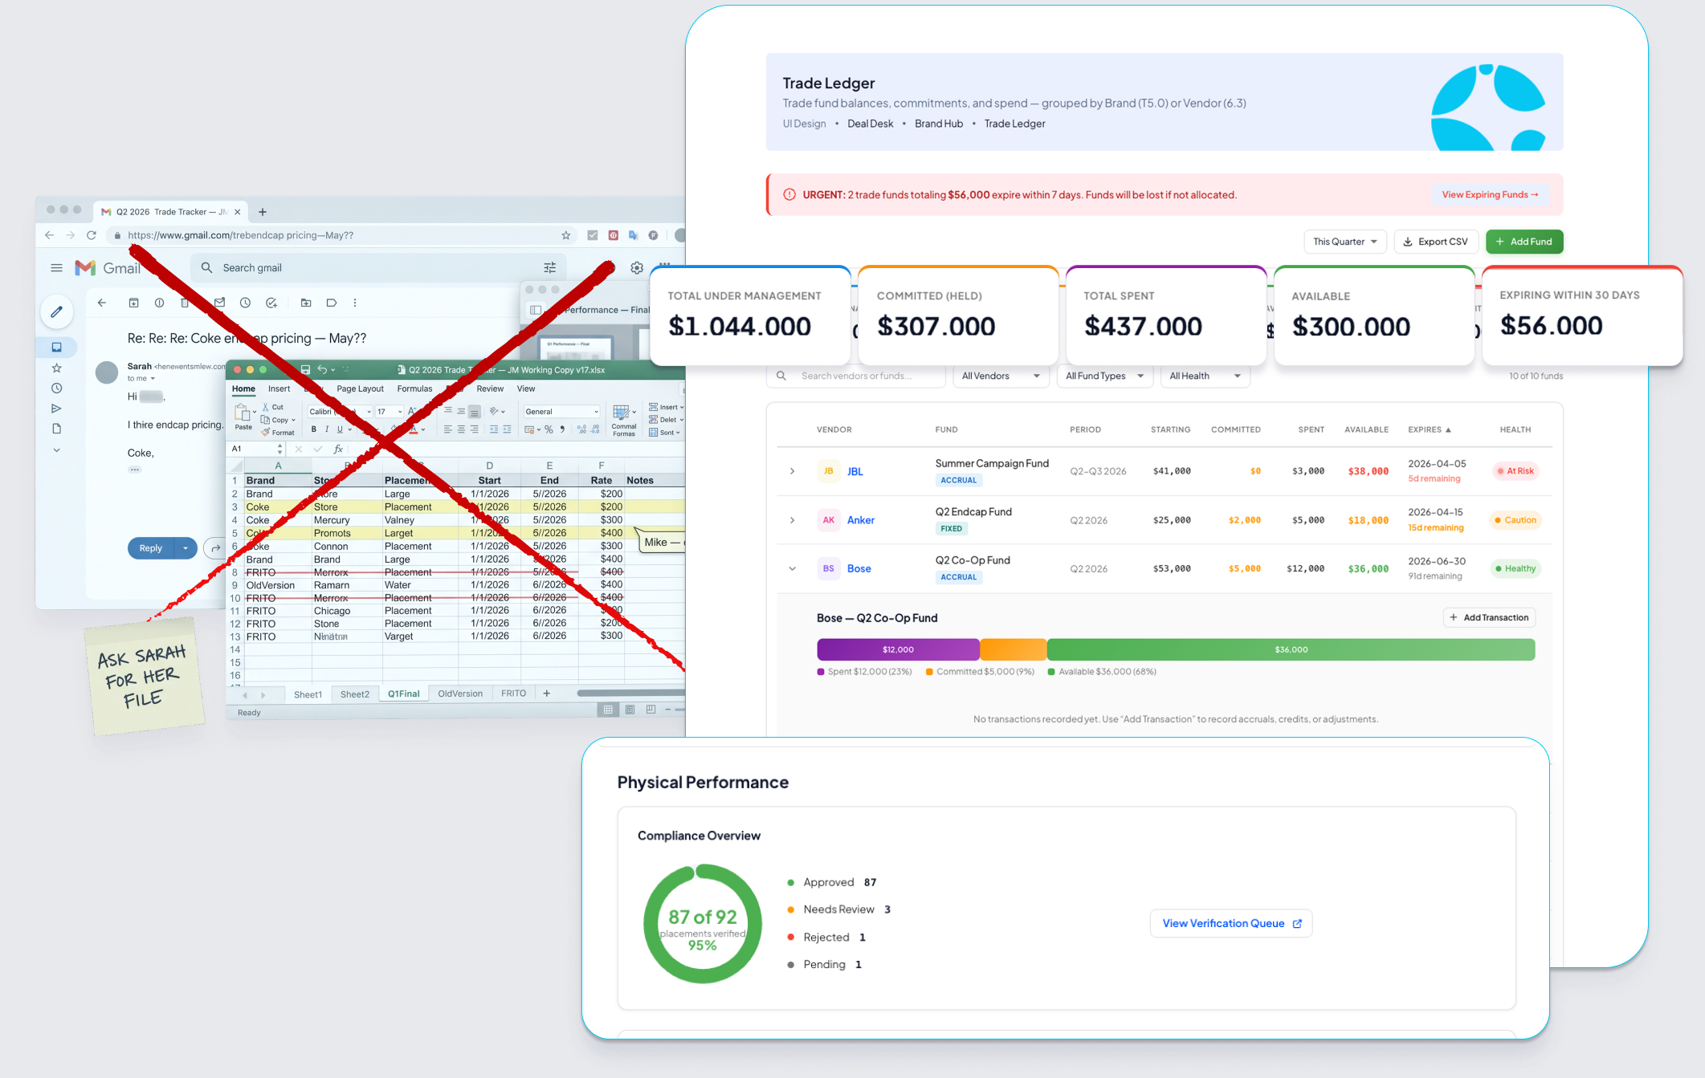Open Sent arrow icon in Gmail sidebar
This screenshot has height=1078, width=1705.
[56, 409]
